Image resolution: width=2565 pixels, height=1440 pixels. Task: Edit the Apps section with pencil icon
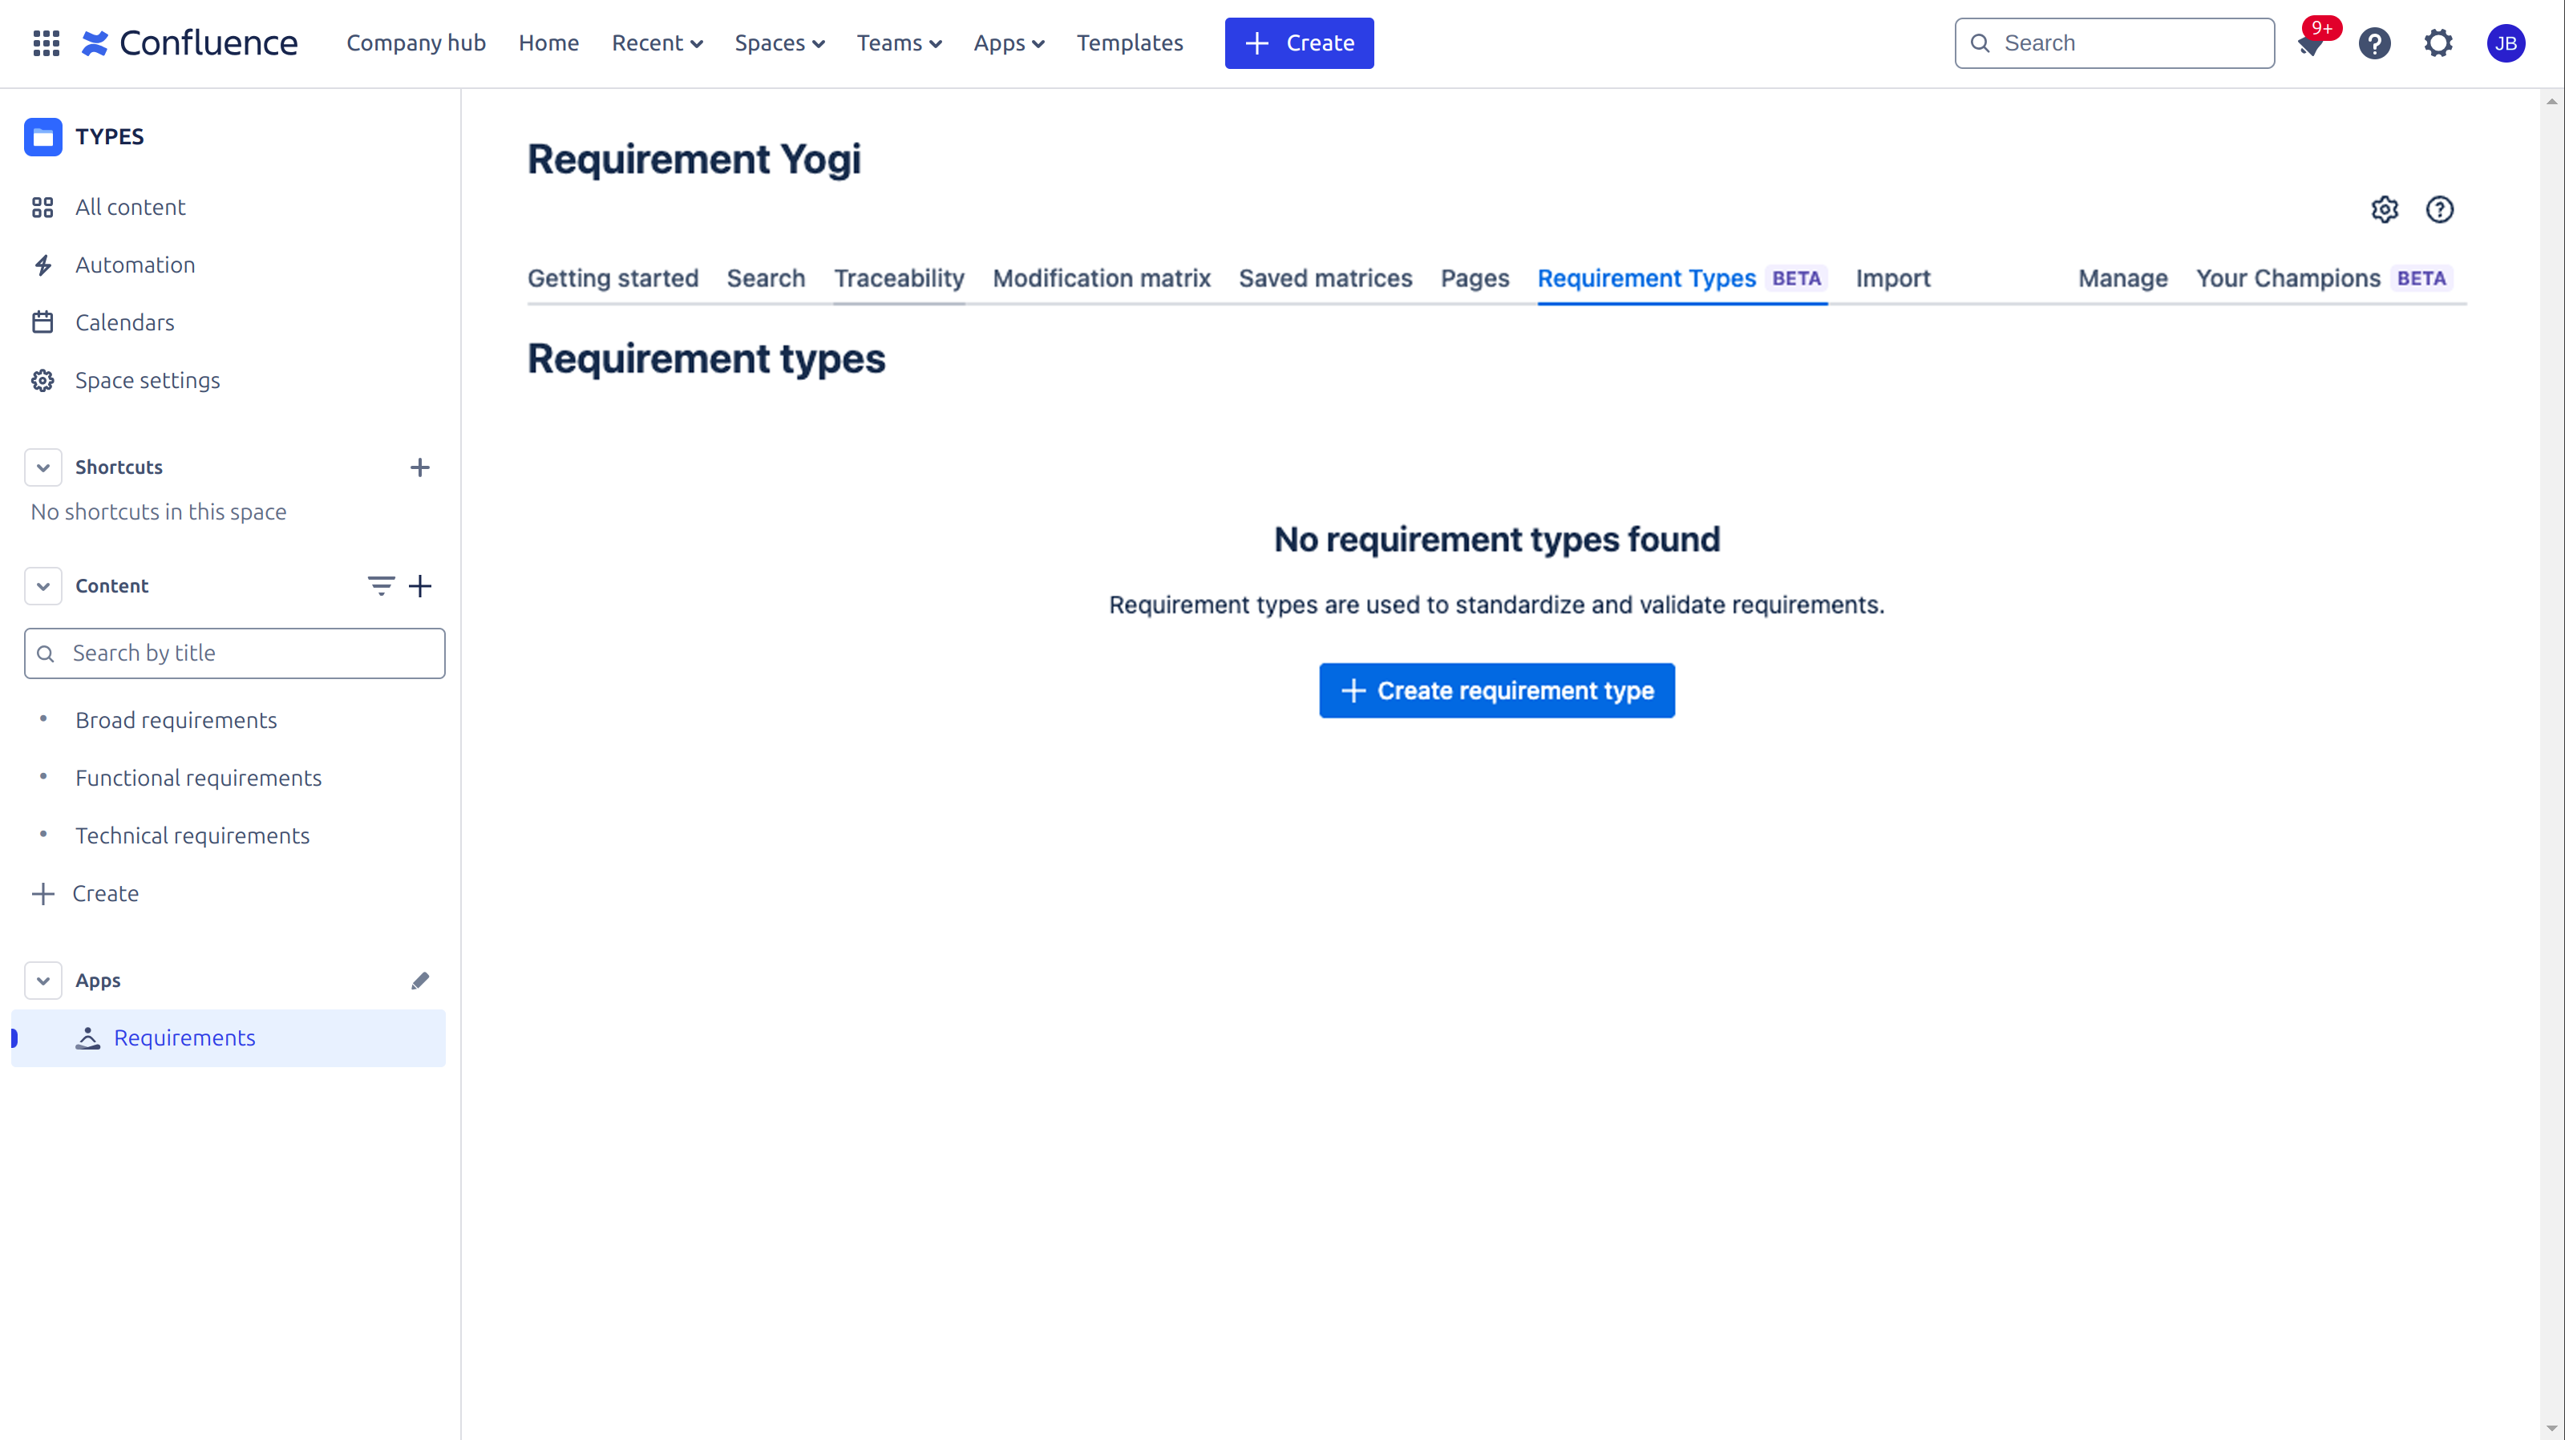[420, 980]
